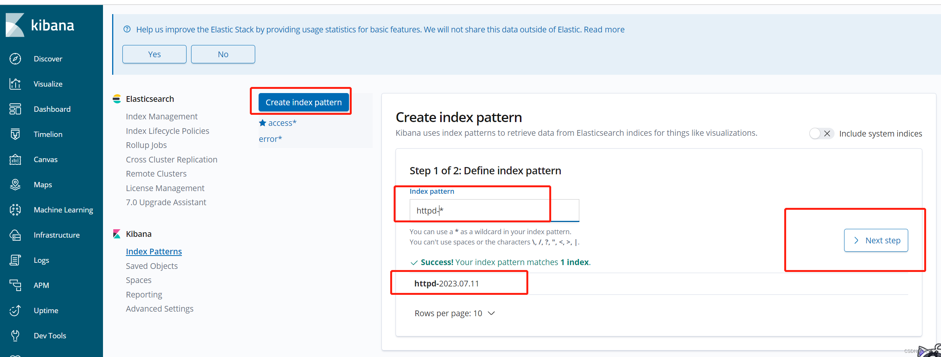Open Timelion via its shield icon

coord(15,134)
